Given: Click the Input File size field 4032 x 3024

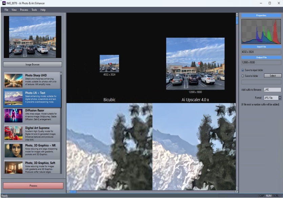Looking at the screenshot, I should click(x=261, y=52).
